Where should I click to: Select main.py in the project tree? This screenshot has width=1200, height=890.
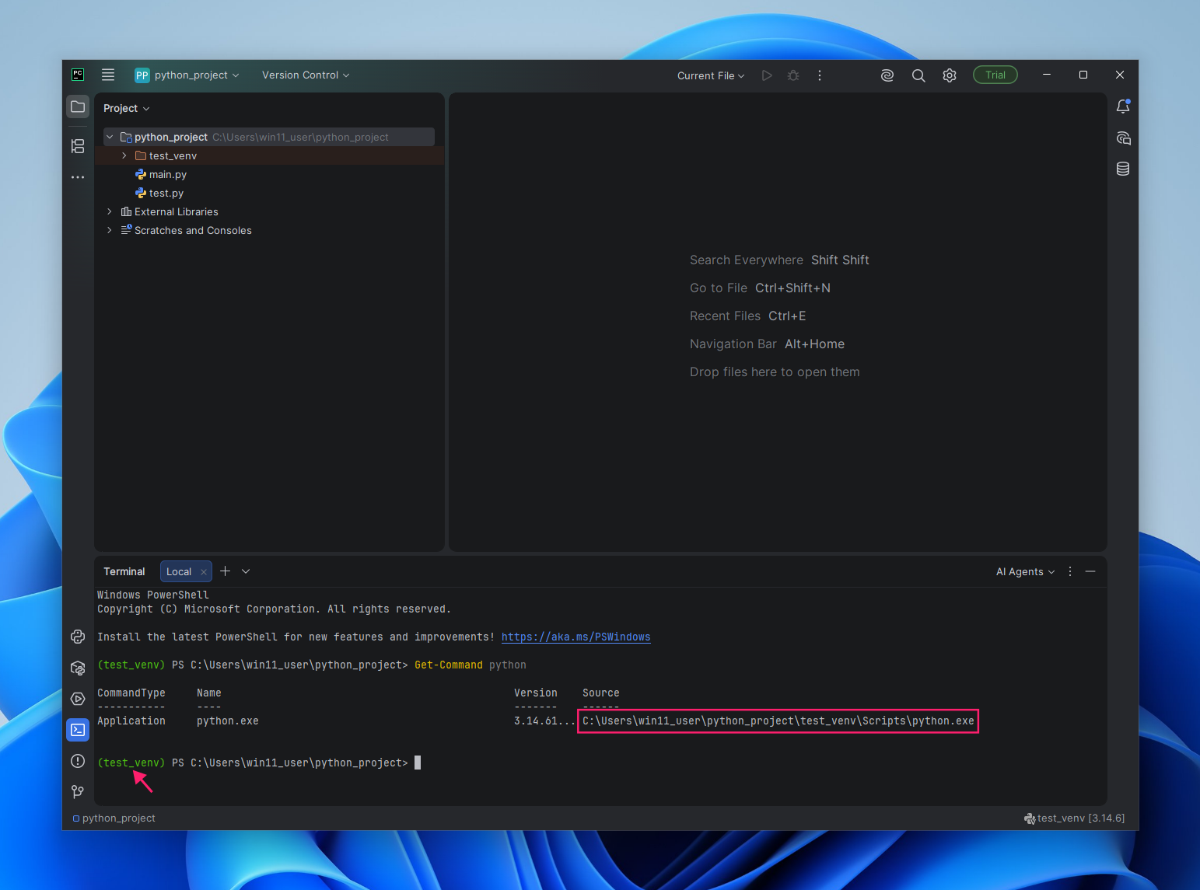click(x=168, y=174)
